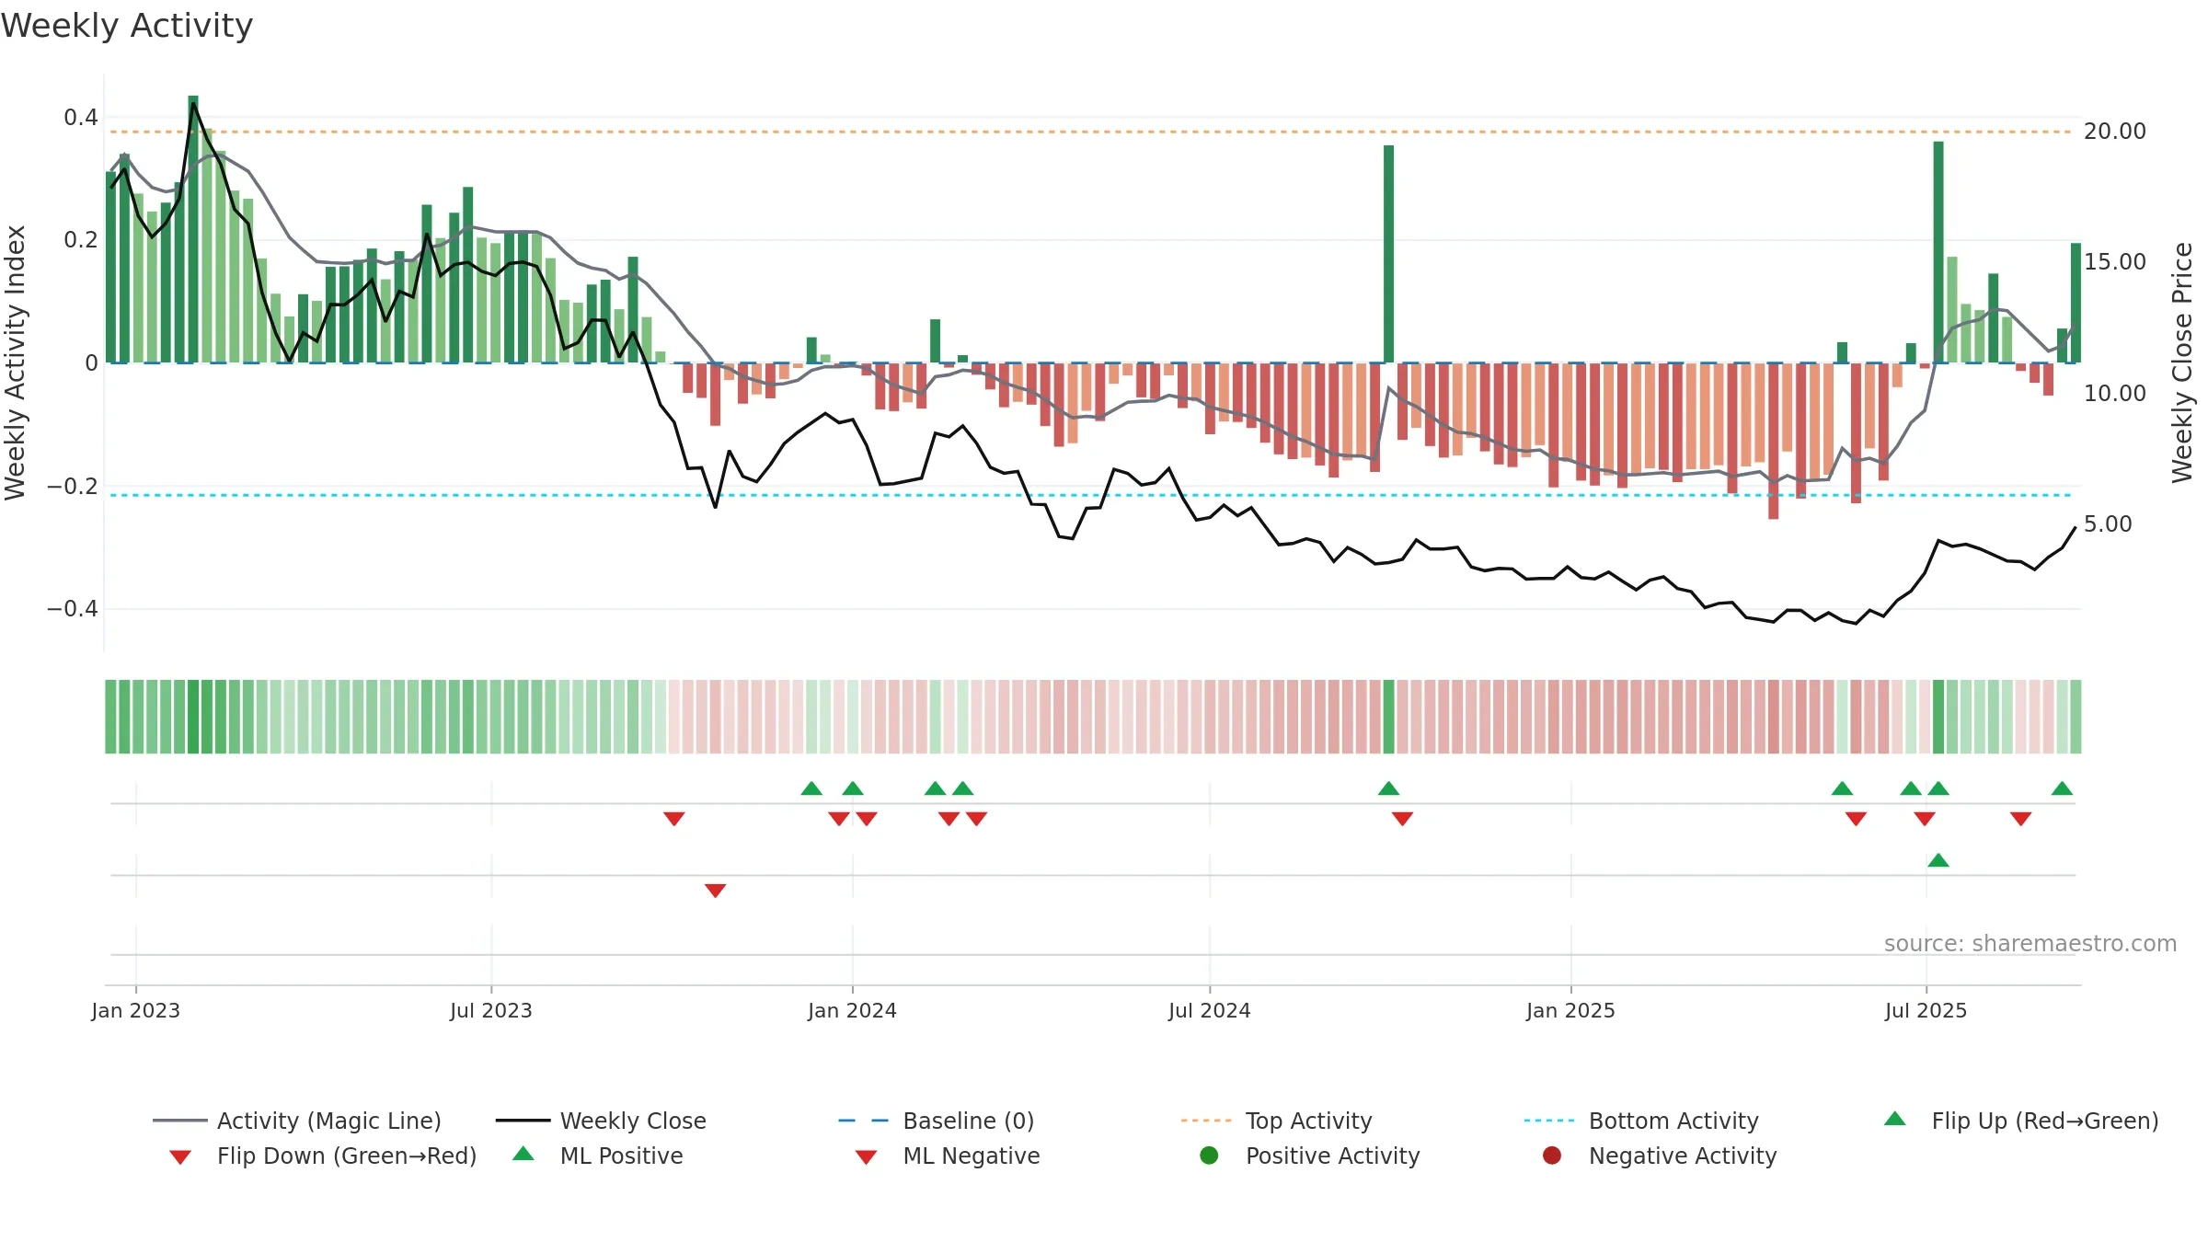Toggle the Weekly Close legend entry
2208x1242 pixels.
click(601, 1121)
